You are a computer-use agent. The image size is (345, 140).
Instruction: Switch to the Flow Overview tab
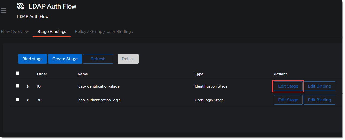click(15, 32)
